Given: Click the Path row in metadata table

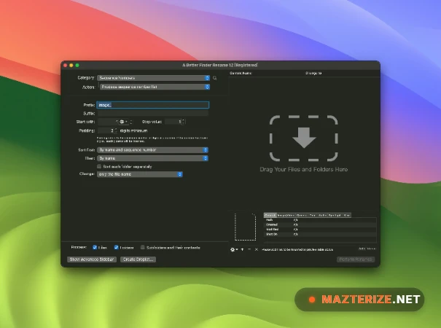Looking at the screenshot, I should (x=320, y=220).
